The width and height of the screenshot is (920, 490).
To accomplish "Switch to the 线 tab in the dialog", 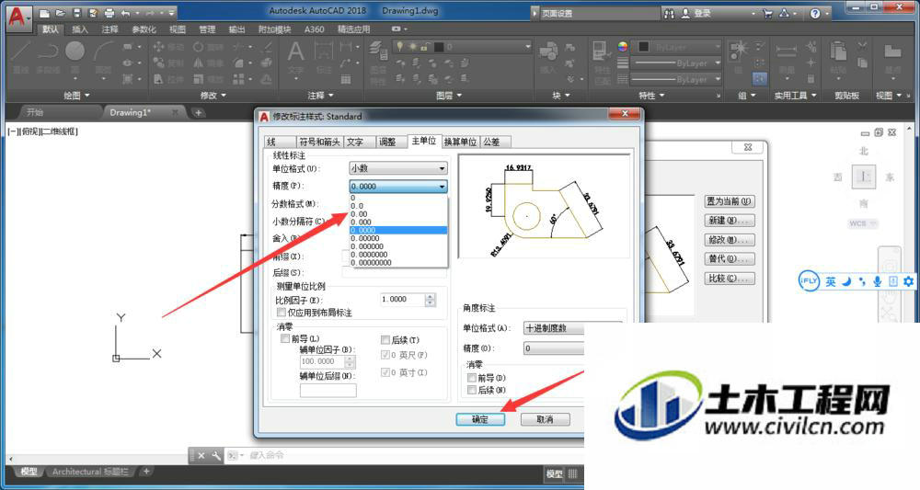I will tap(280, 142).
